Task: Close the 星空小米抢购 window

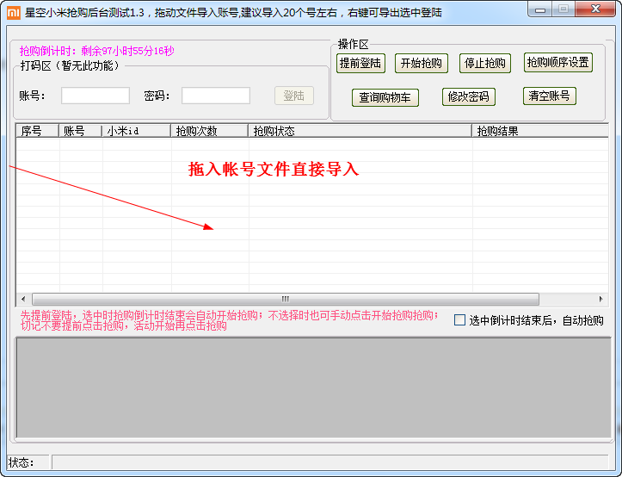Action: 595,9
